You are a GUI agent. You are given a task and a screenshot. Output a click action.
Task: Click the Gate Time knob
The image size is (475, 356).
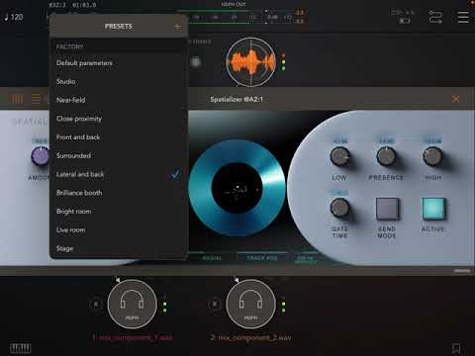point(339,208)
